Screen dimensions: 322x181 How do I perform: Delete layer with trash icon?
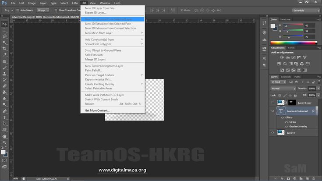(x=313, y=179)
